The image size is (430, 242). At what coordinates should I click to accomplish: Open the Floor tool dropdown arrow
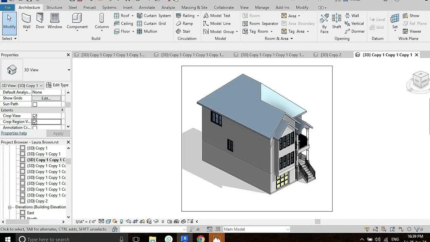point(133,32)
